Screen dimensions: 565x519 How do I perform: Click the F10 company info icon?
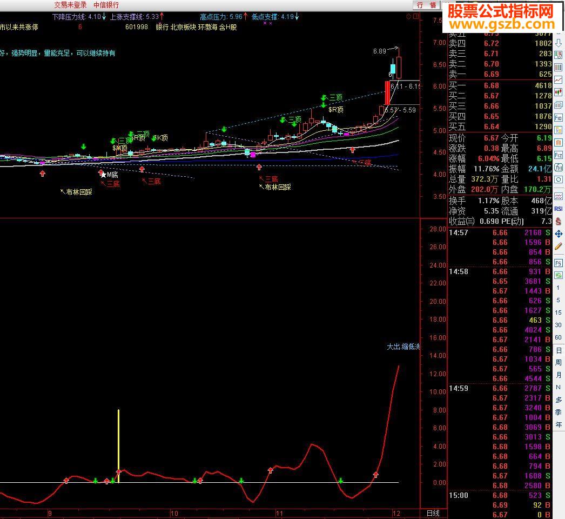(x=558, y=117)
